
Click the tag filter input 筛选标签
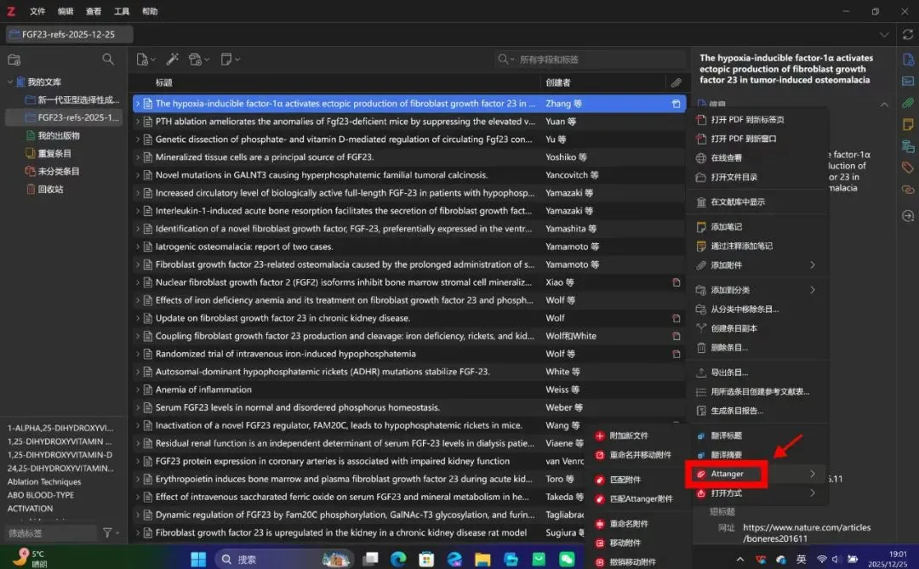(50, 533)
